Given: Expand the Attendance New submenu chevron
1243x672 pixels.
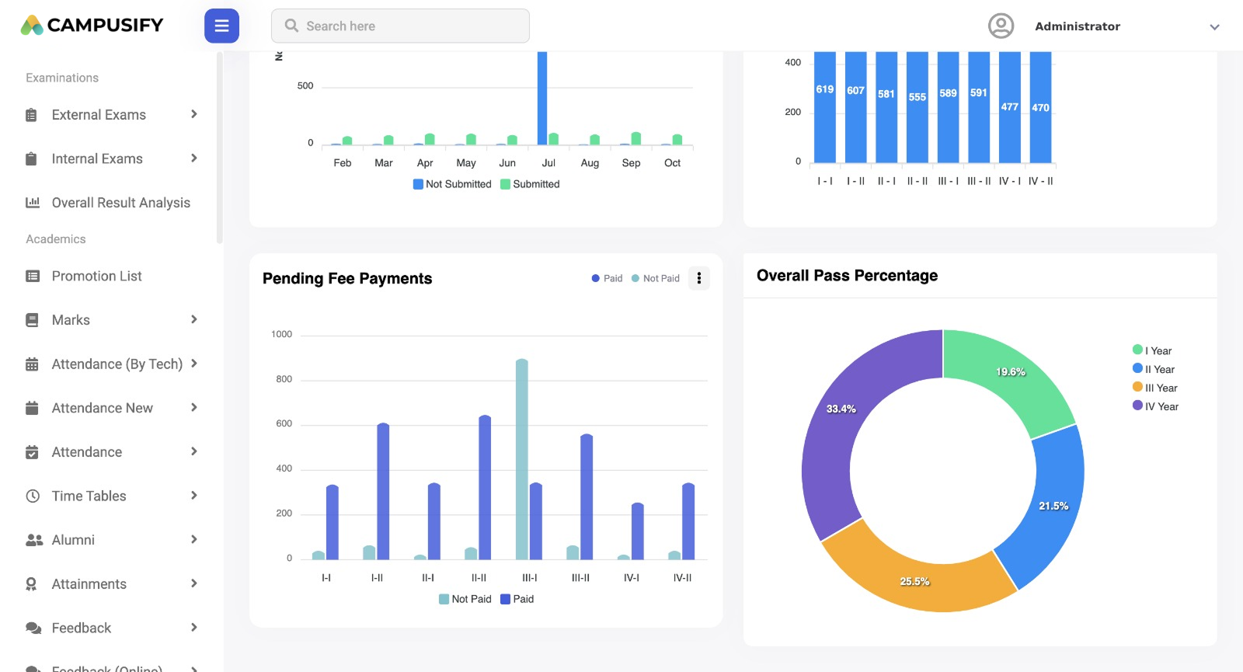Looking at the screenshot, I should coord(193,407).
